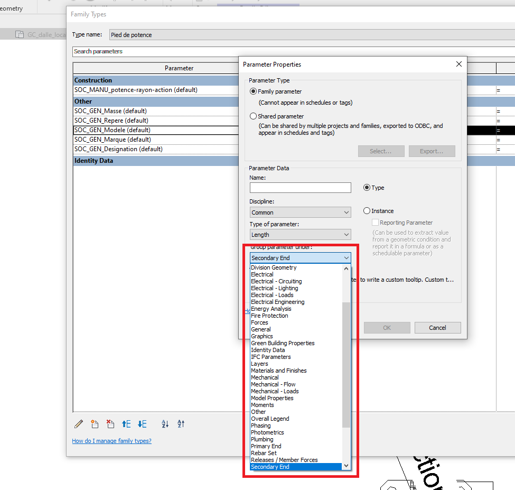515x490 pixels.
Task: Click the New Parameter icon
Action: 95,424
